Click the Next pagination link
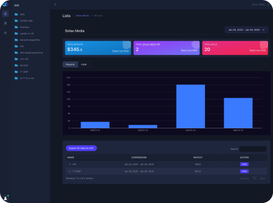 (263, 178)
